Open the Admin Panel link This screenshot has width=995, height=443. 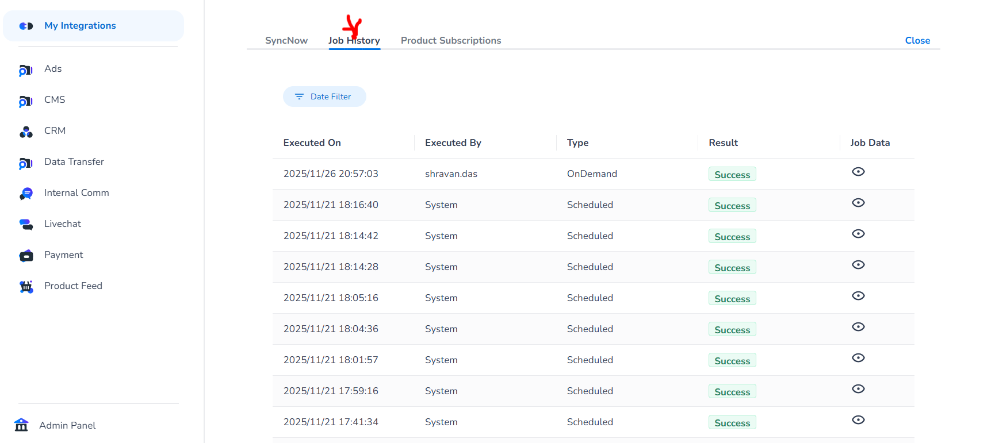point(67,426)
